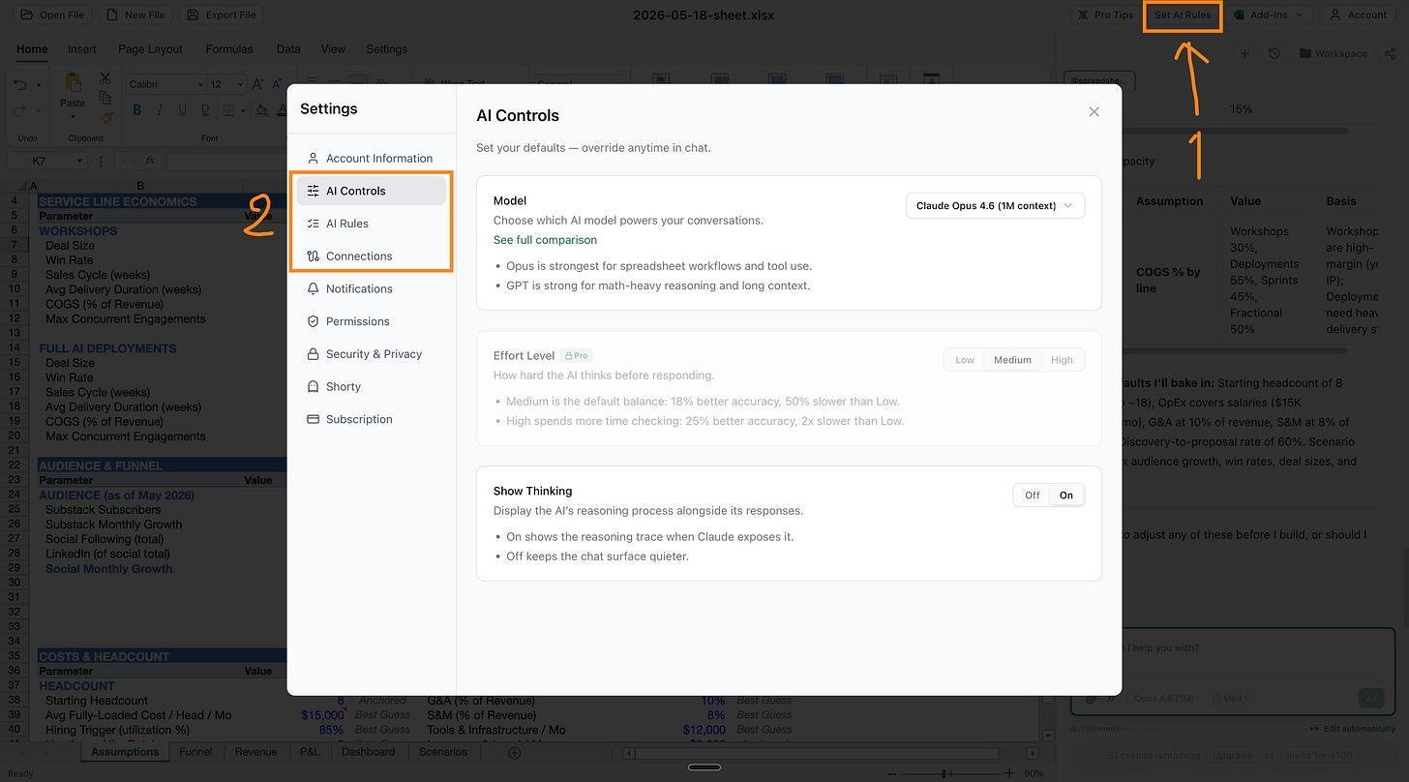The height and width of the screenshot is (782, 1409).
Task: Open Subscription settings section
Action: coord(372,419)
